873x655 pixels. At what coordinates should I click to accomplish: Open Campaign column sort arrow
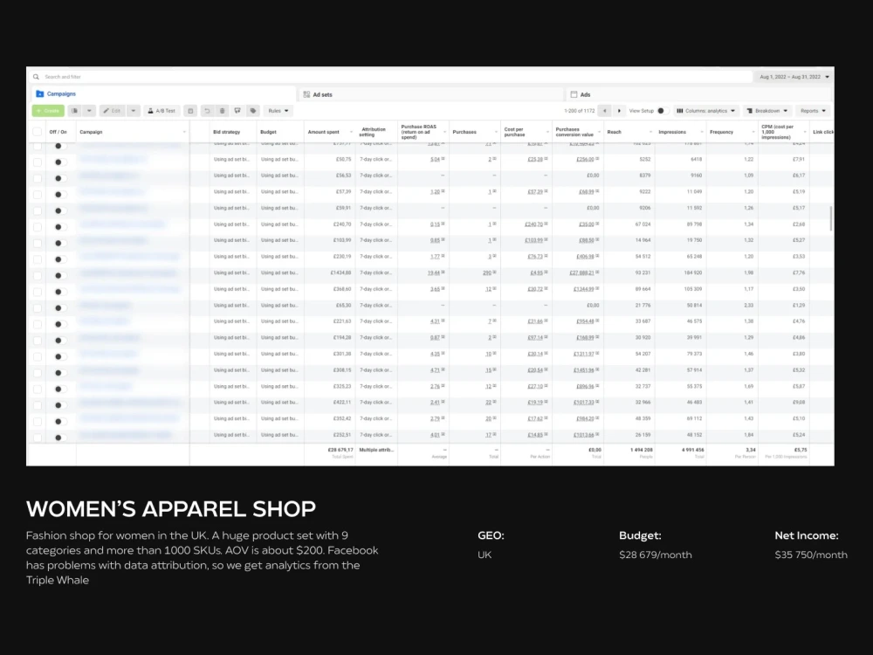(x=184, y=132)
